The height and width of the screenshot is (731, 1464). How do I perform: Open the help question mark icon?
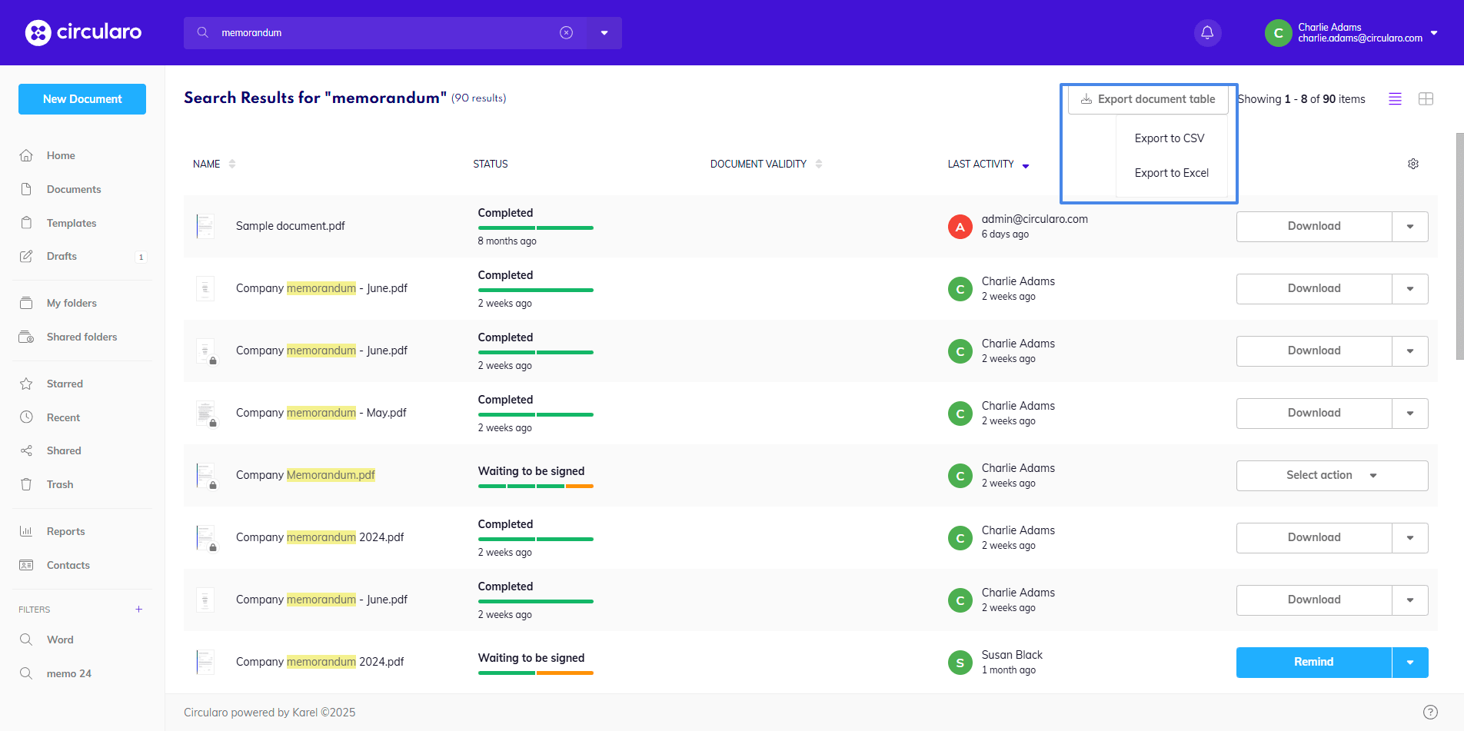pyautogui.click(x=1429, y=712)
